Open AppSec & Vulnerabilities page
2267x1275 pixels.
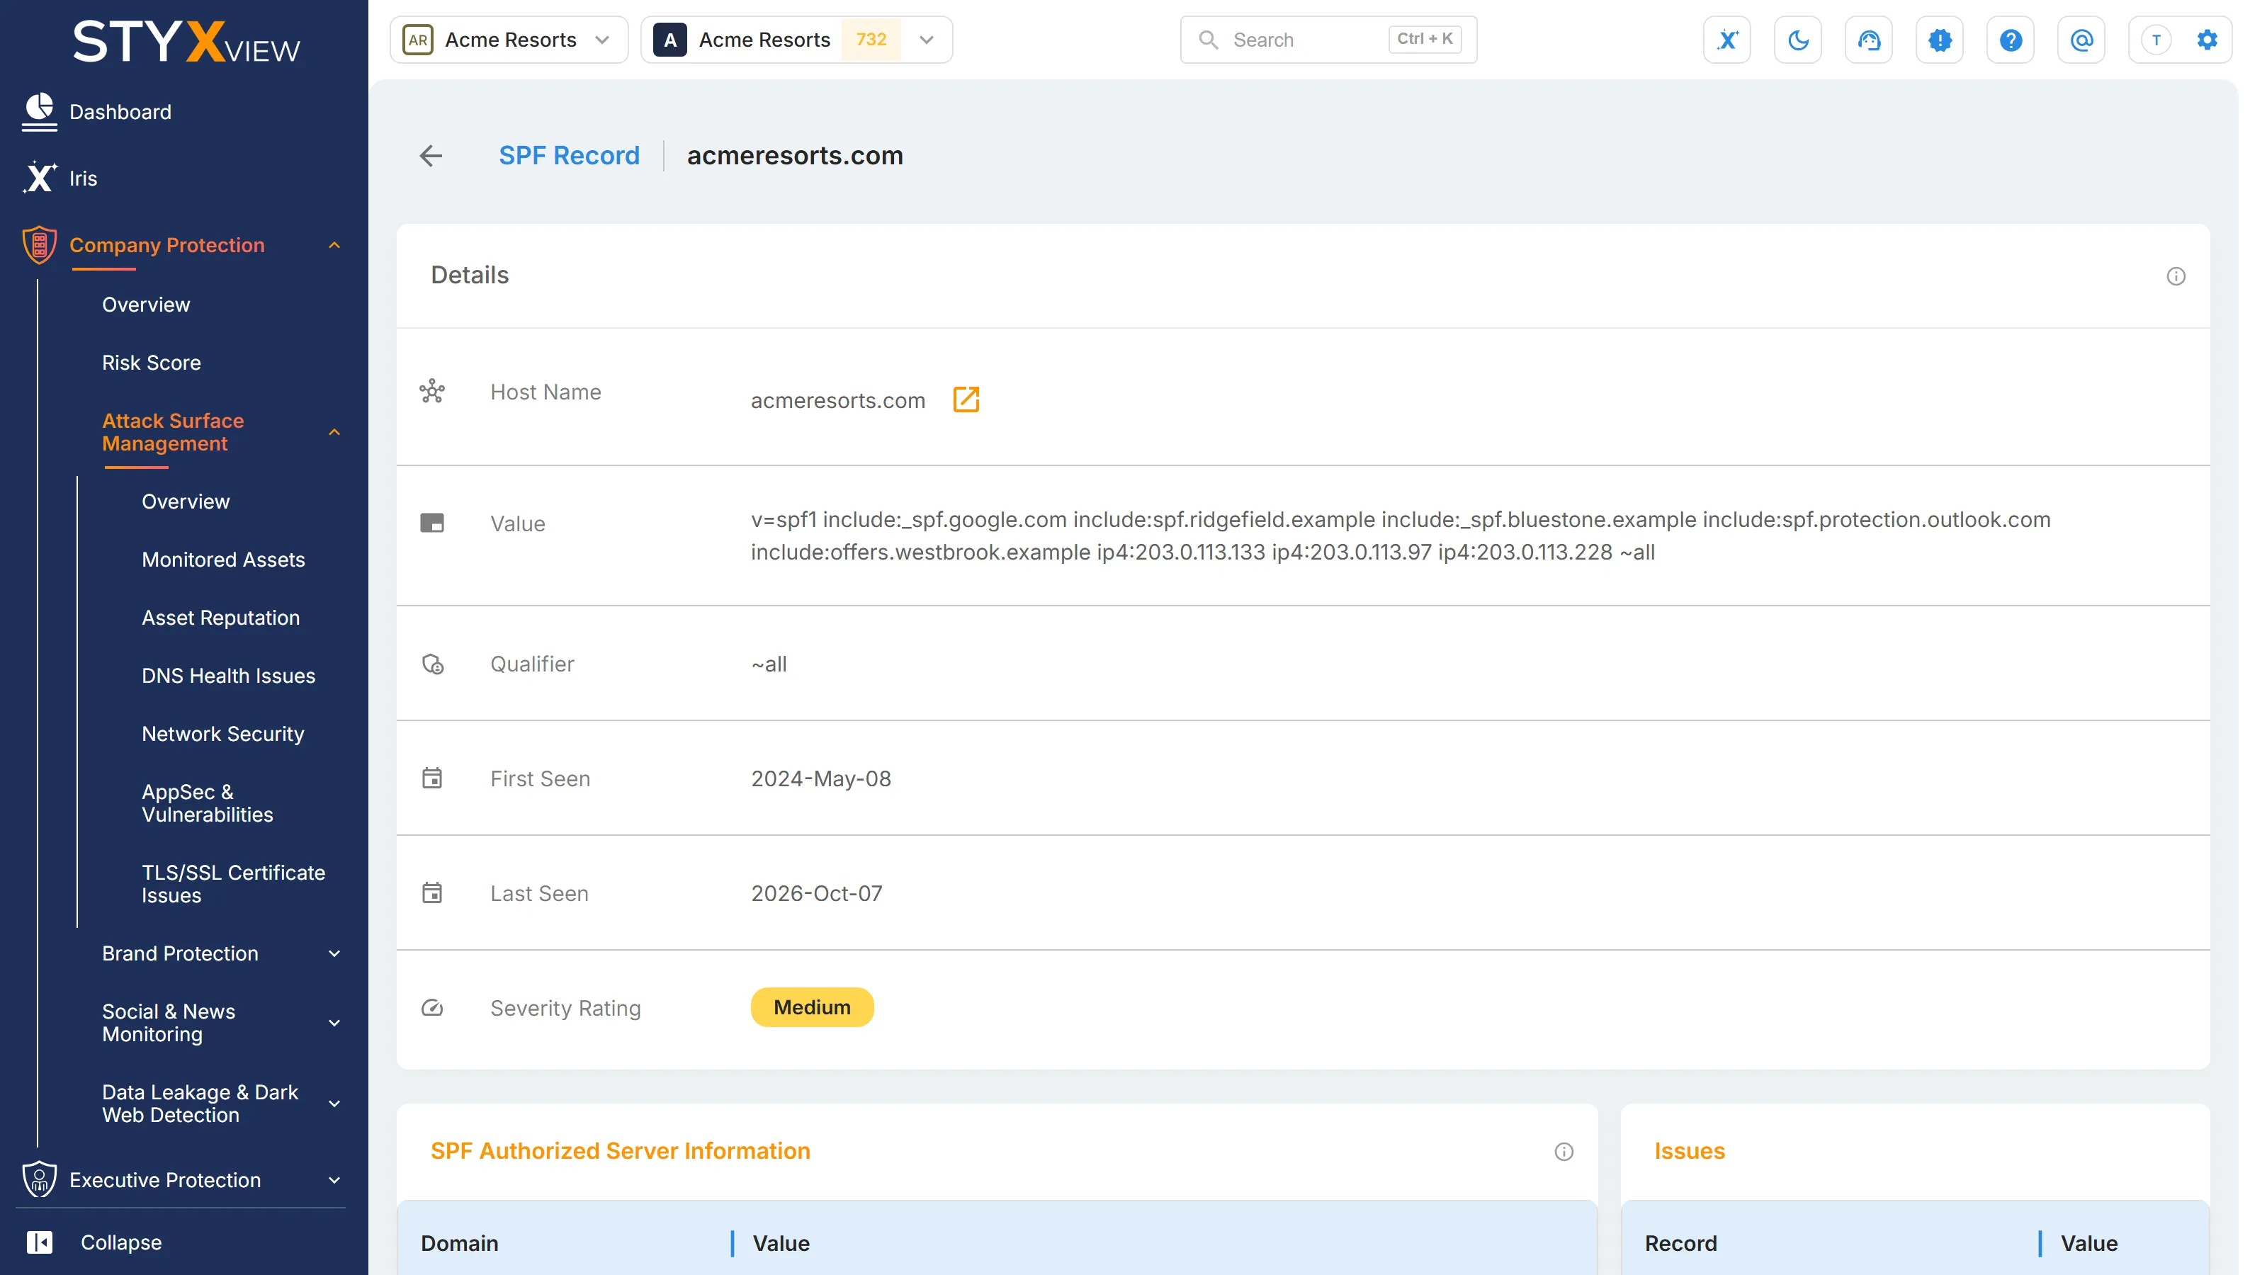208,803
